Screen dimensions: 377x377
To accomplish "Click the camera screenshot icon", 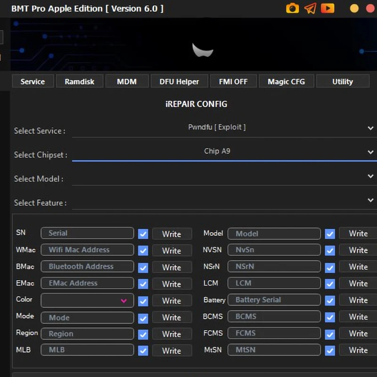I will [292, 8].
